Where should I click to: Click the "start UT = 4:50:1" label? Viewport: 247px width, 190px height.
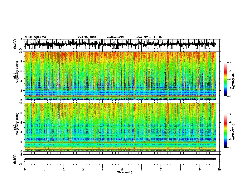pyautogui.click(x=151, y=37)
